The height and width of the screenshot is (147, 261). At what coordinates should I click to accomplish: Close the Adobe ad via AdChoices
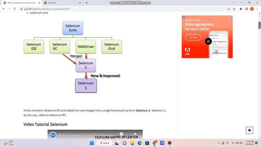point(231,17)
